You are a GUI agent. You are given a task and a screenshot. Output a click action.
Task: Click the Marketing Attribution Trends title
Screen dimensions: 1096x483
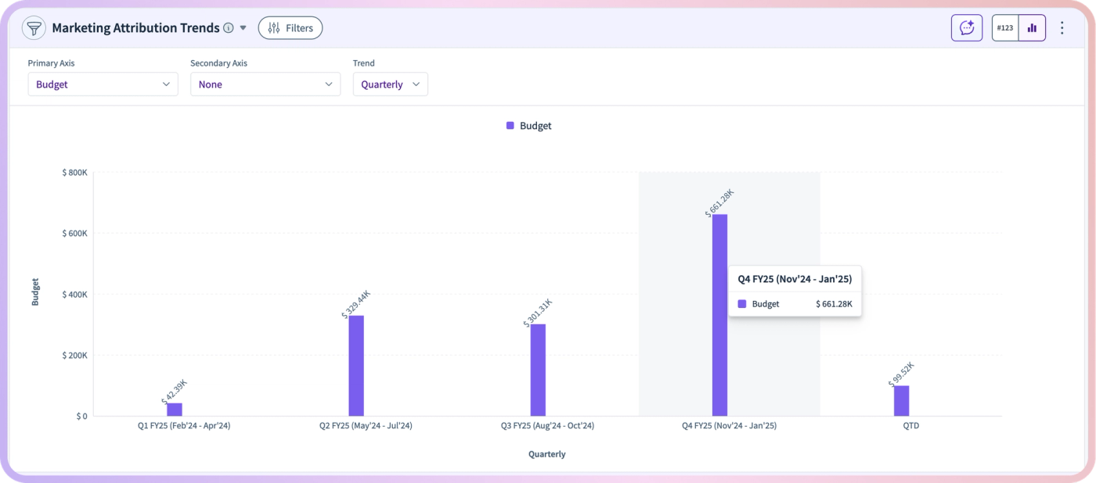point(135,28)
